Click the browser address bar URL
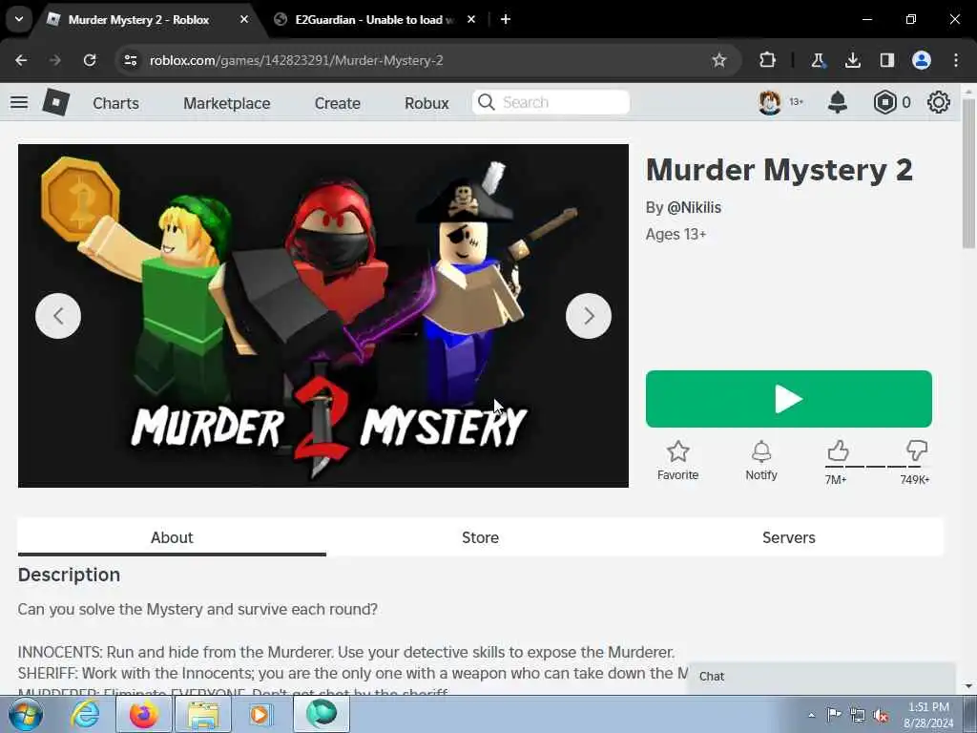 pyautogui.click(x=297, y=60)
